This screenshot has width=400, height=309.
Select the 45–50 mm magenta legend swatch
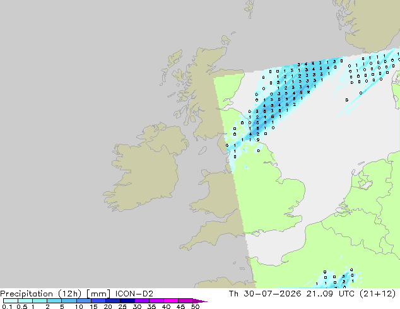click(185, 301)
